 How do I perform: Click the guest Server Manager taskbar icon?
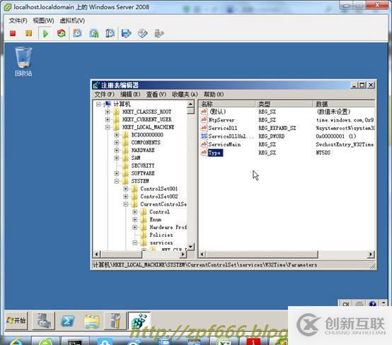click(x=44, y=320)
